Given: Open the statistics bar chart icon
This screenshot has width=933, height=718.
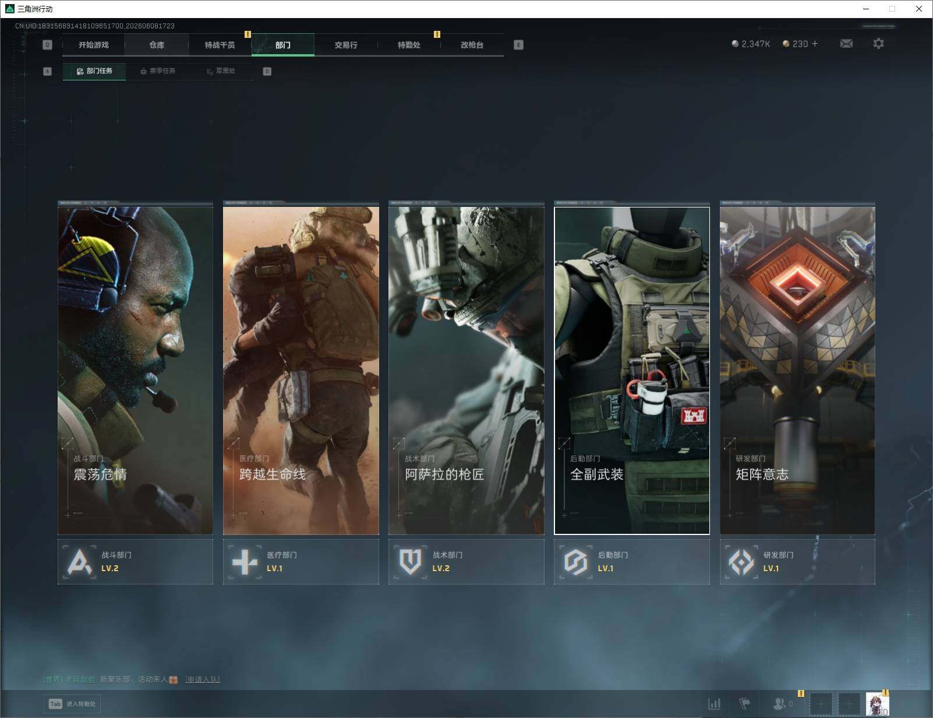Looking at the screenshot, I should 714,704.
